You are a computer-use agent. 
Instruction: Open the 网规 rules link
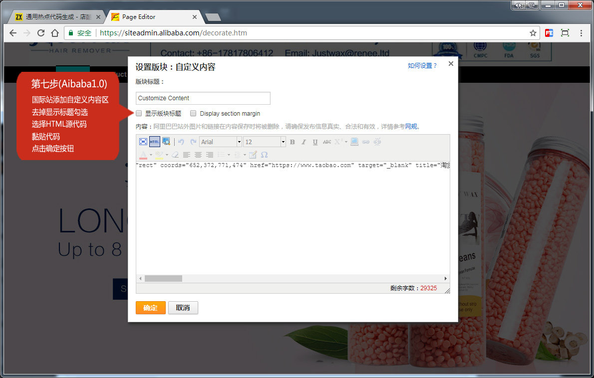pos(411,126)
